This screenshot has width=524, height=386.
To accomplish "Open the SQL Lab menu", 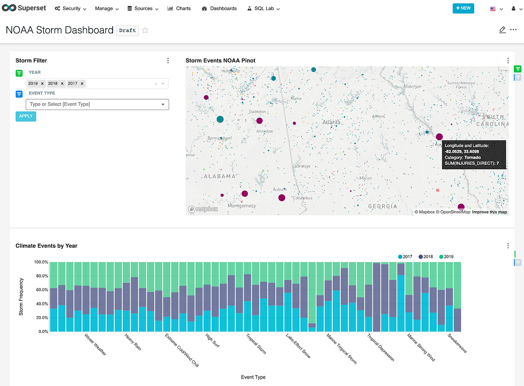I will click(263, 8).
